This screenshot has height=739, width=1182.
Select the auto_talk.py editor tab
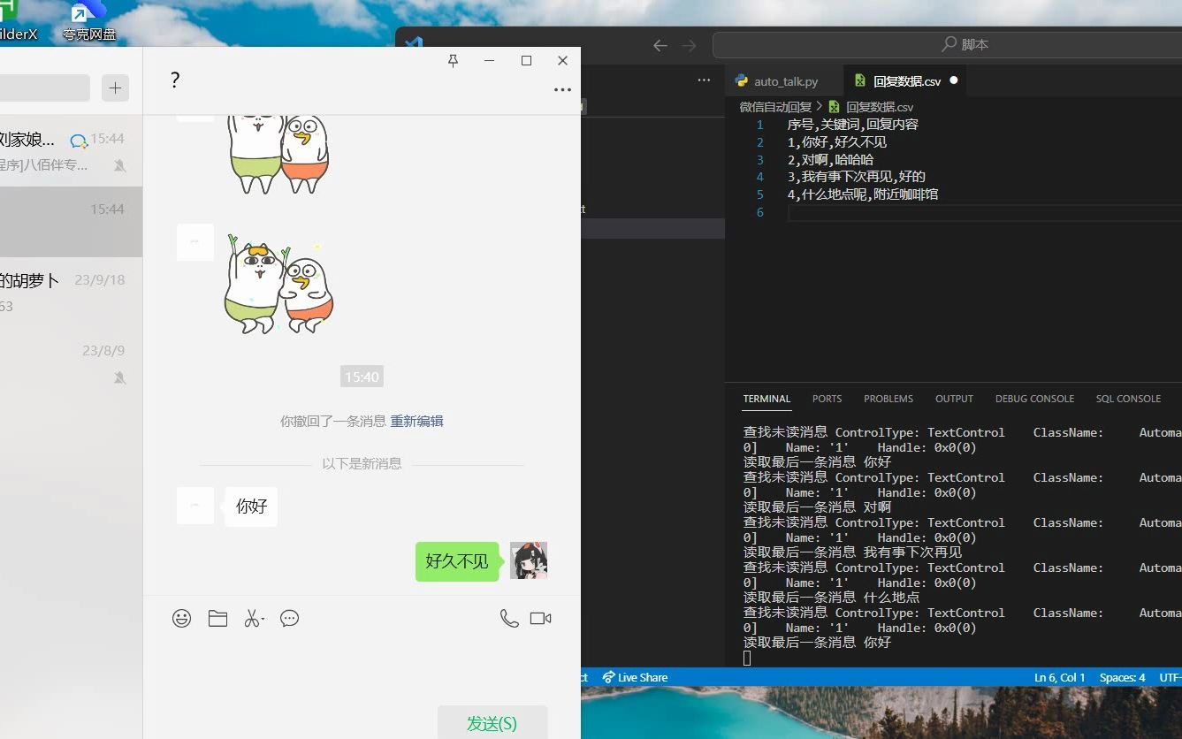(785, 80)
